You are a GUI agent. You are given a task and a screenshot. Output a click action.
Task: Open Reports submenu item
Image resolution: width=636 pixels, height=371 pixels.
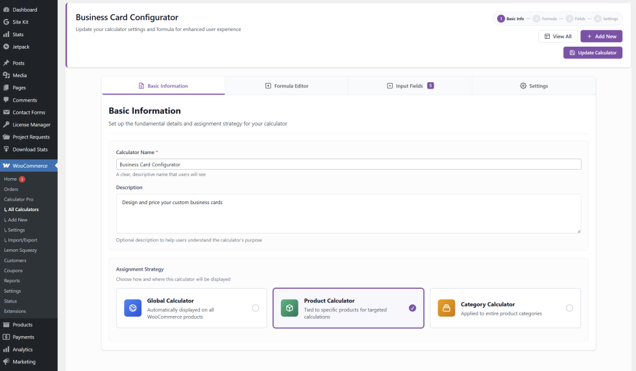coord(12,280)
